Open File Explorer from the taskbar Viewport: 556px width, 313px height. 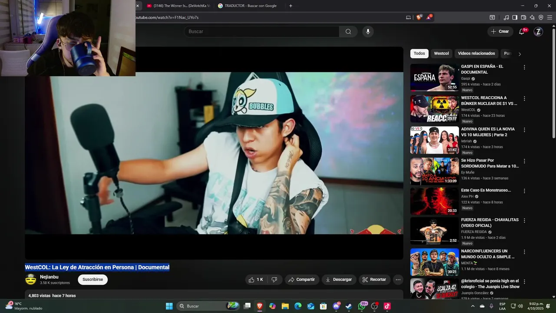pyautogui.click(x=285, y=306)
